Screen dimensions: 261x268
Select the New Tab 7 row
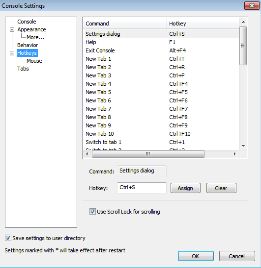click(x=161, y=109)
